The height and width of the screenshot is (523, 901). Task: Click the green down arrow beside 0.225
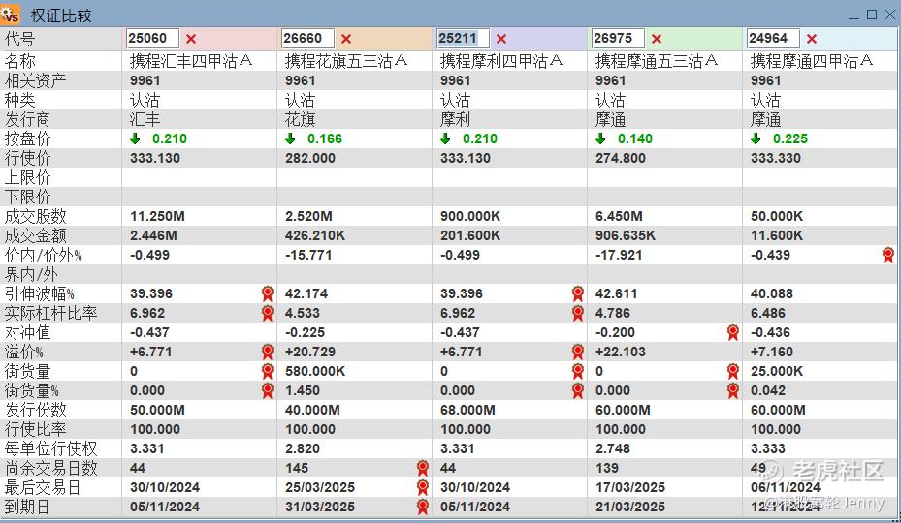[756, 138]
